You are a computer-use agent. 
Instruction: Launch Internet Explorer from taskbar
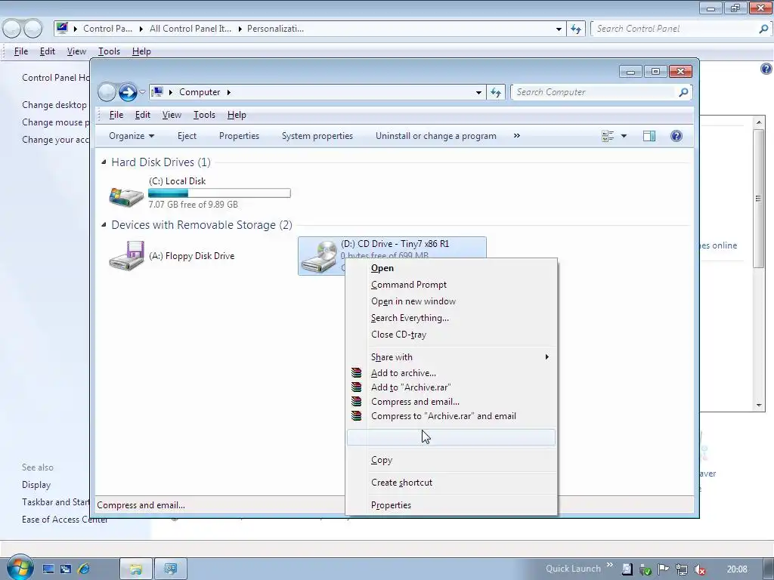pos(84,569)
